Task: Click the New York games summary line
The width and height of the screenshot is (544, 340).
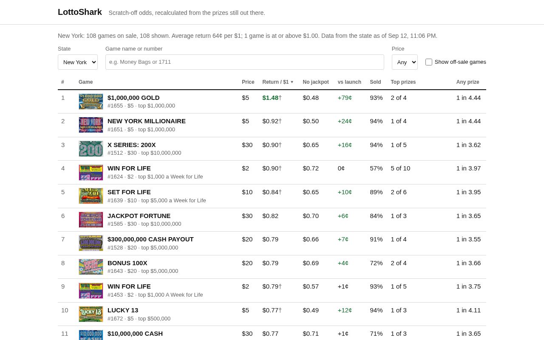Action: 247,36
